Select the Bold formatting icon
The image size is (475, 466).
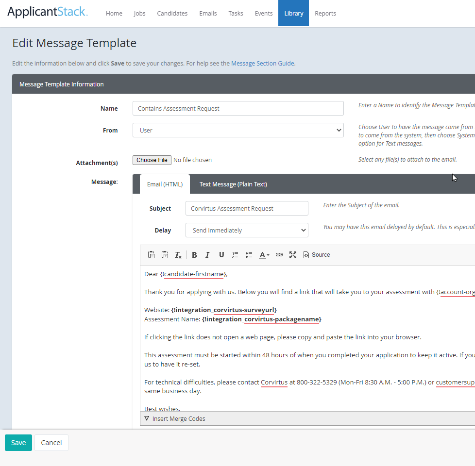(x=194, y=254)
